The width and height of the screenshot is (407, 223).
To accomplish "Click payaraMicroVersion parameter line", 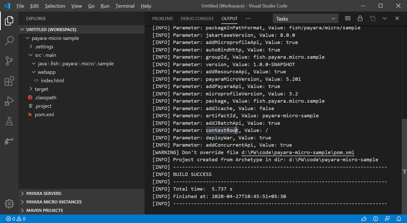I will pos(227,79).
